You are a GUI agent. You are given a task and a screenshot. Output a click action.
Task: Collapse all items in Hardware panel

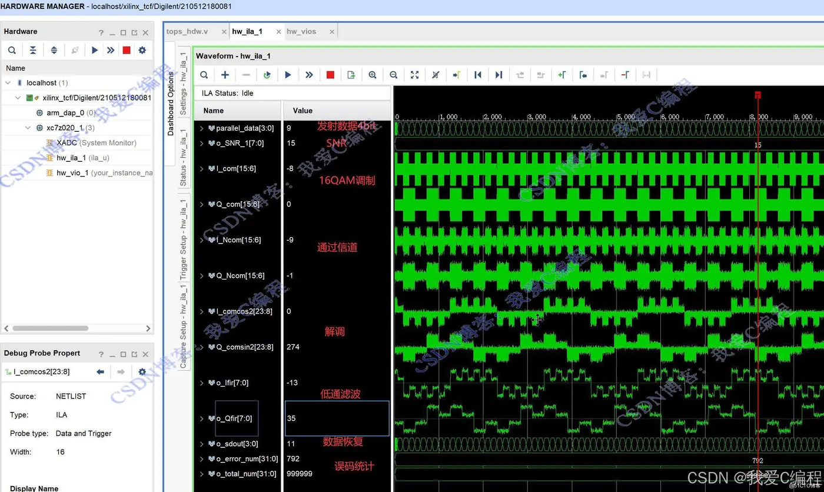point(33,51)
